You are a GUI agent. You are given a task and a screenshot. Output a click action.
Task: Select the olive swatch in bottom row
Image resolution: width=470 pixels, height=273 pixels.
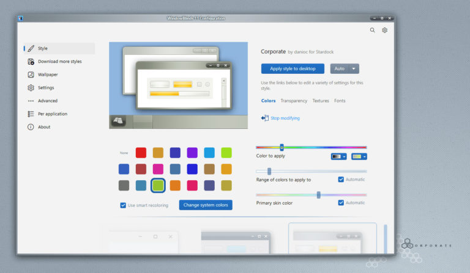tap(226, 186)
